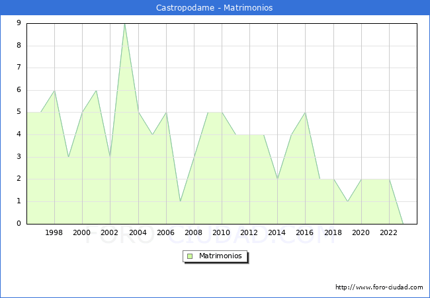Click the x-axis label 2000
Screen dimensions: 430x298
point(82,232)
